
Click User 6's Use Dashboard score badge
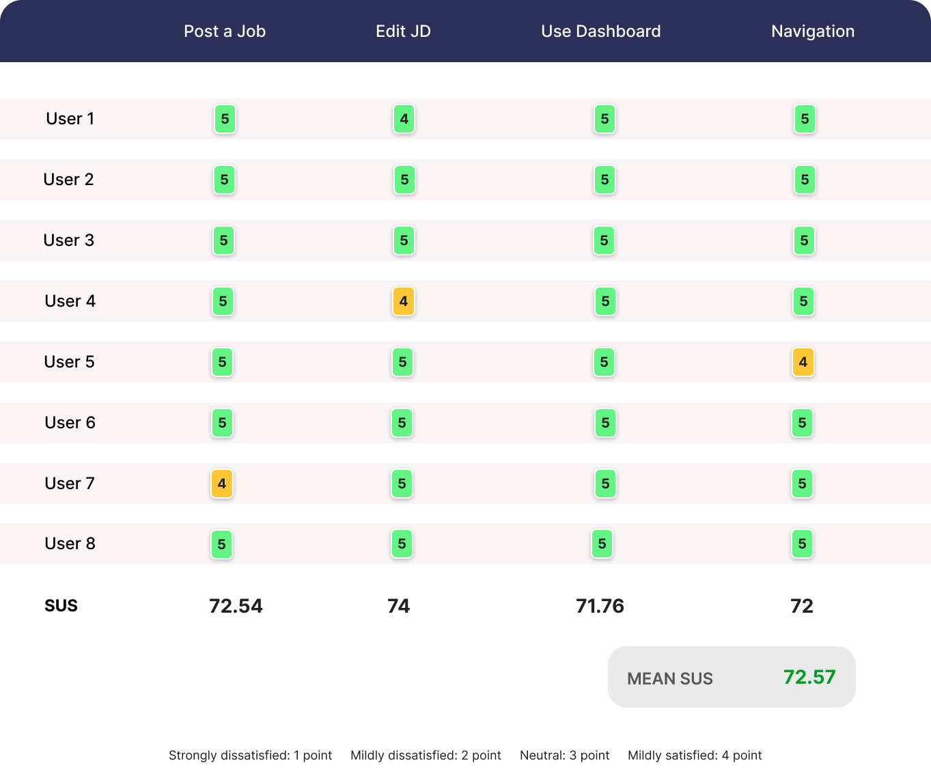pos(605,423)
